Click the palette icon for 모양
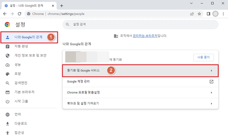Viewport: 228px width, 138px height. point(7,74)
